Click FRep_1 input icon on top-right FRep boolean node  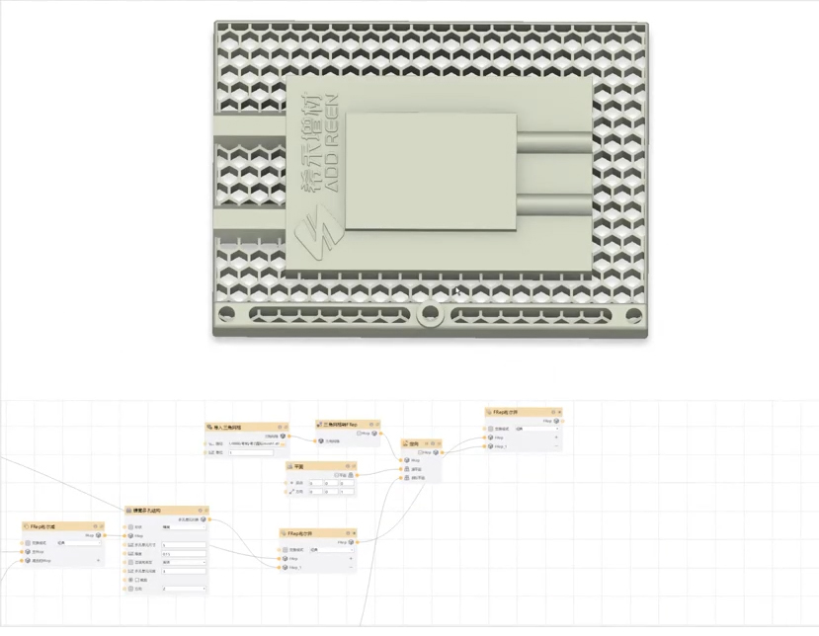point(490,446)
